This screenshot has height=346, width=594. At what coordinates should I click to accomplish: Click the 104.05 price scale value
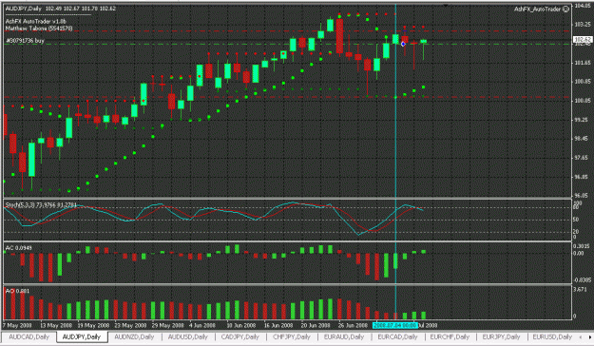583,6
